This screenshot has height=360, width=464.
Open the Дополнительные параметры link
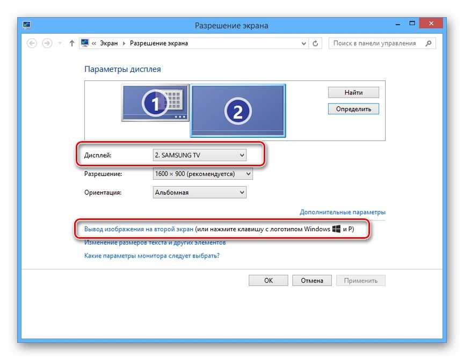point(342,212)
